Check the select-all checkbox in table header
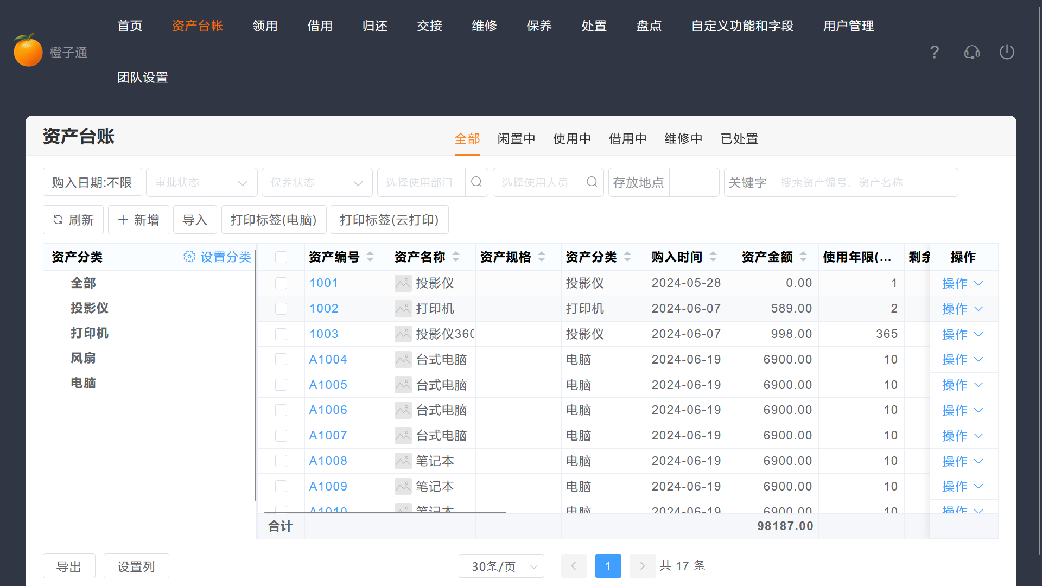Screen dimensions: 1042x586 [x=281, y=257]
